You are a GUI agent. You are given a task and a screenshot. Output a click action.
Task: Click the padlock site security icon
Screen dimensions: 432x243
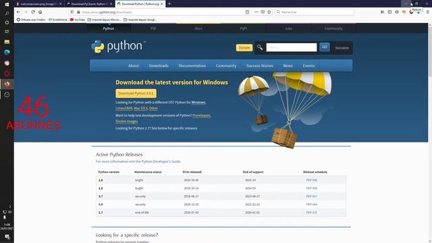[x=78, y=12]
